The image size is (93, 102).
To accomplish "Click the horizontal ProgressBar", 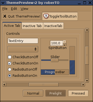I will pos(55,72).
